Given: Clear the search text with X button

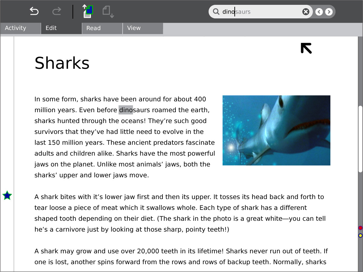Looking at the screenshot, I should pos(306,12).
